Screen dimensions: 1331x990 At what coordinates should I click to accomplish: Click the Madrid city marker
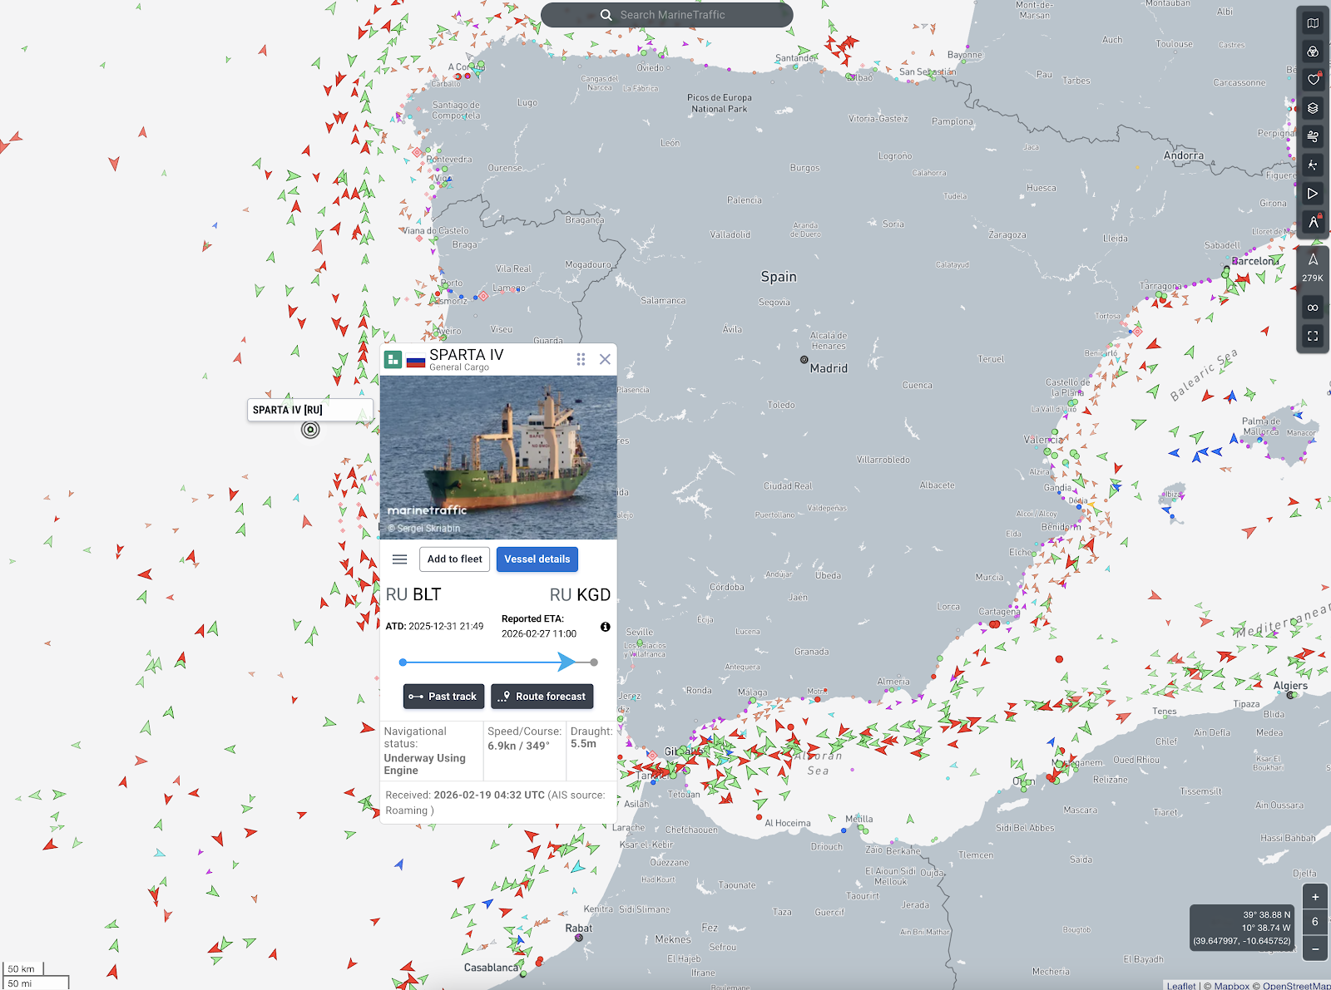(x=804, y=360)
